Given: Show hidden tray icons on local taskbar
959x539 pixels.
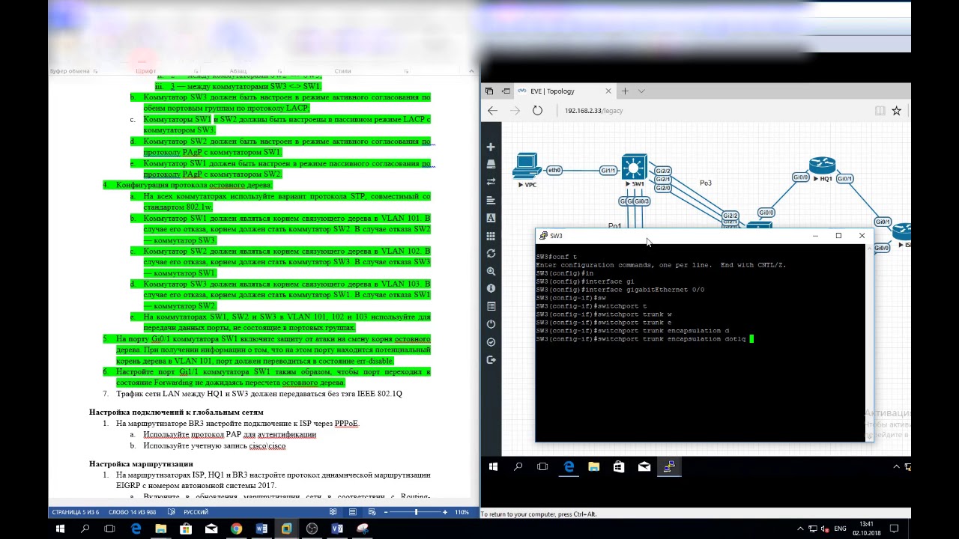Looking at the screenshot, I should (x=800, y=529).
